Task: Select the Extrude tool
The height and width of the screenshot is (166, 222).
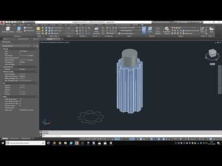Action: click(19, 30)
